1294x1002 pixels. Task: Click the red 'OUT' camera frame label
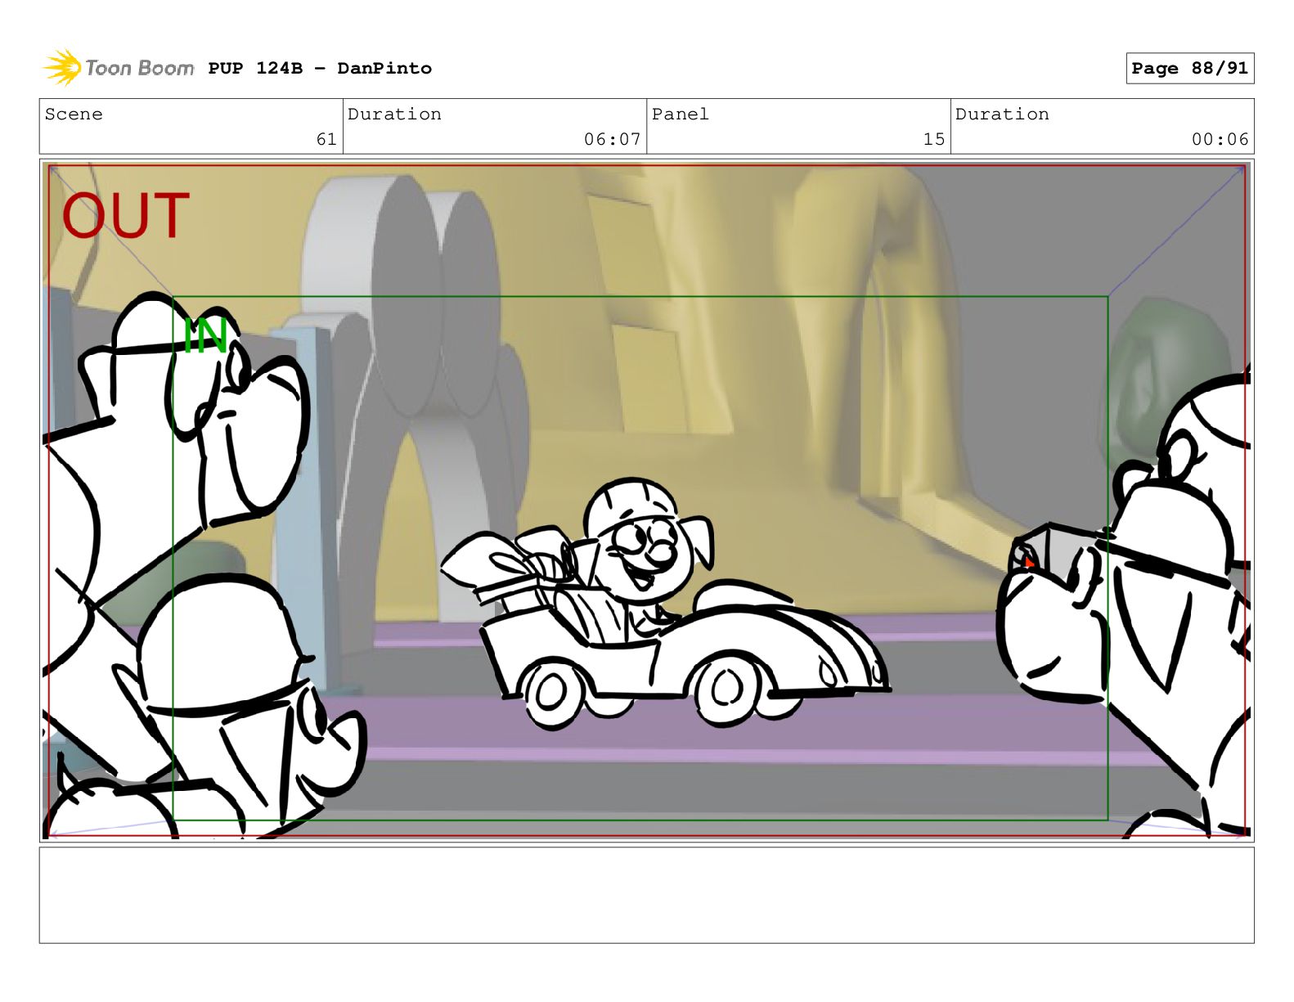[126, 216]
